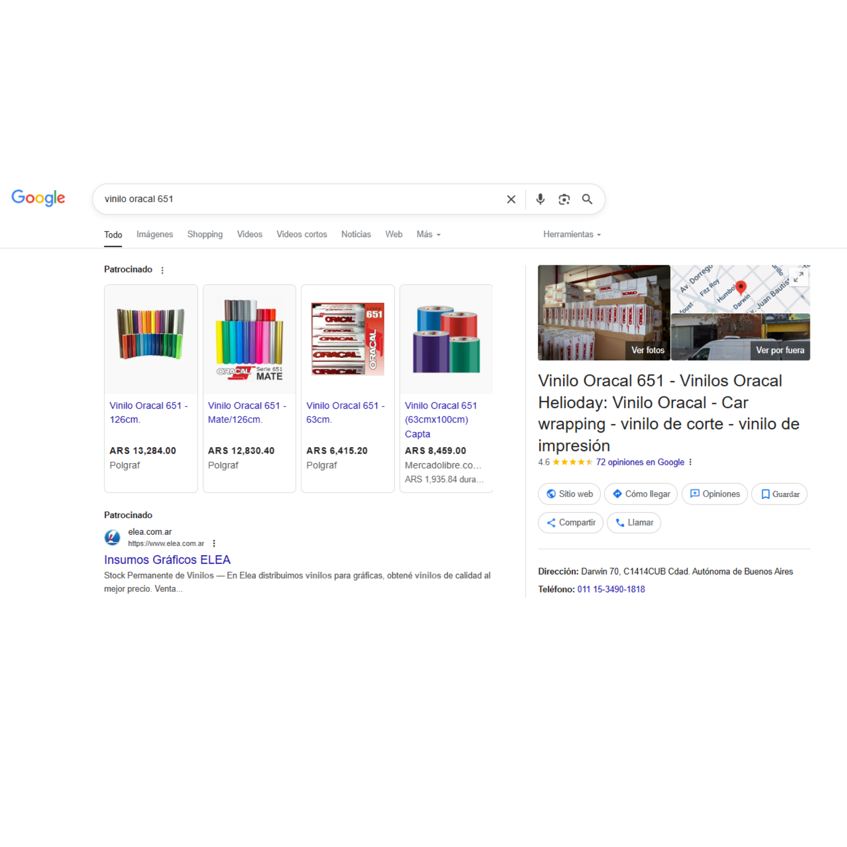
Task: Open Google Lens image search icon
Action: tap(564, 199)
